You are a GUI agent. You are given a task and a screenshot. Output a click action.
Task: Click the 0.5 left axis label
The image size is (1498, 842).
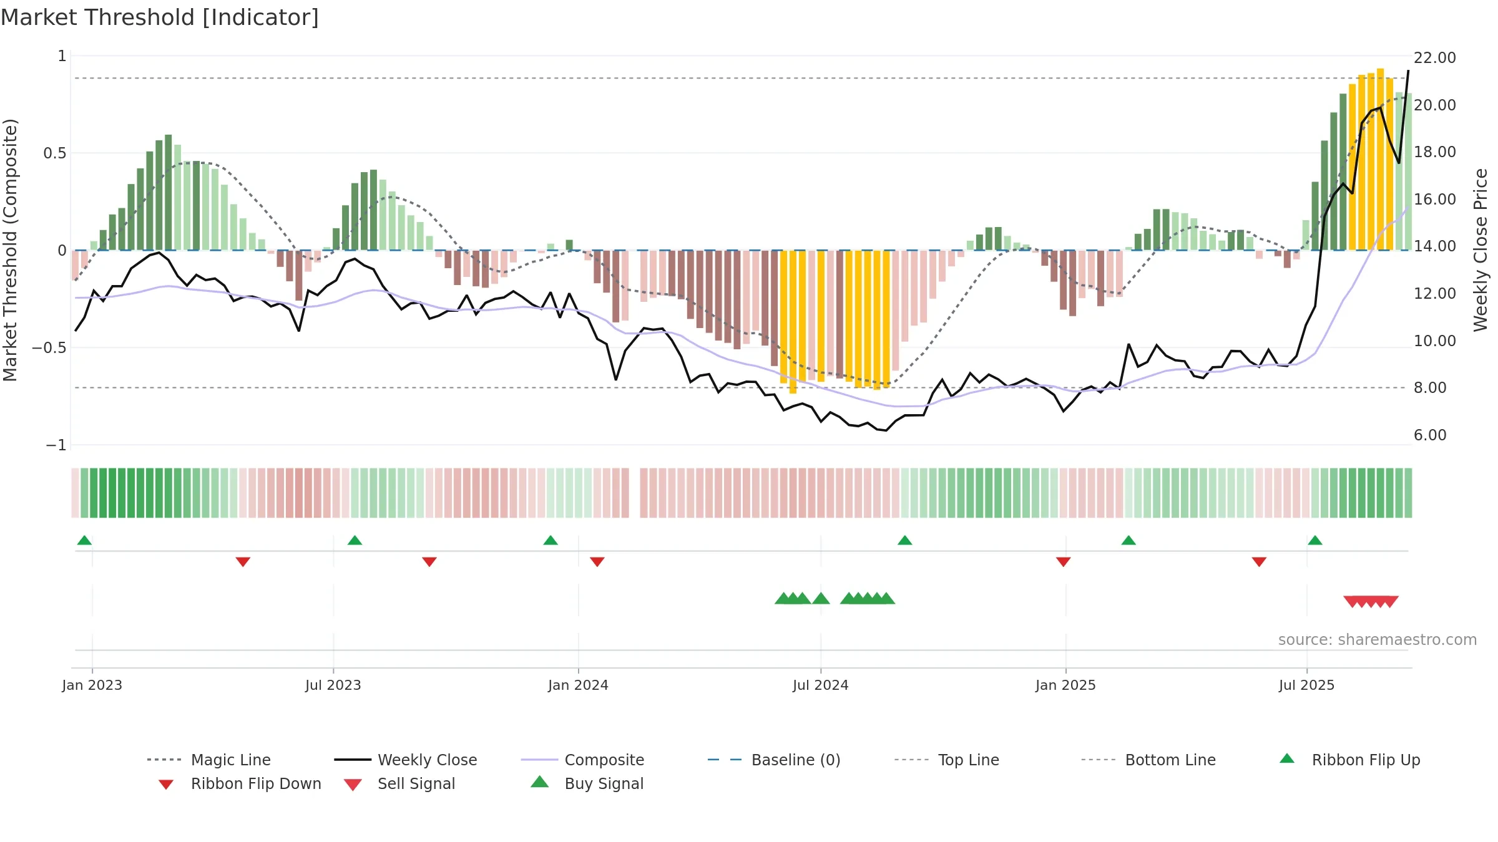pos(55,153)
